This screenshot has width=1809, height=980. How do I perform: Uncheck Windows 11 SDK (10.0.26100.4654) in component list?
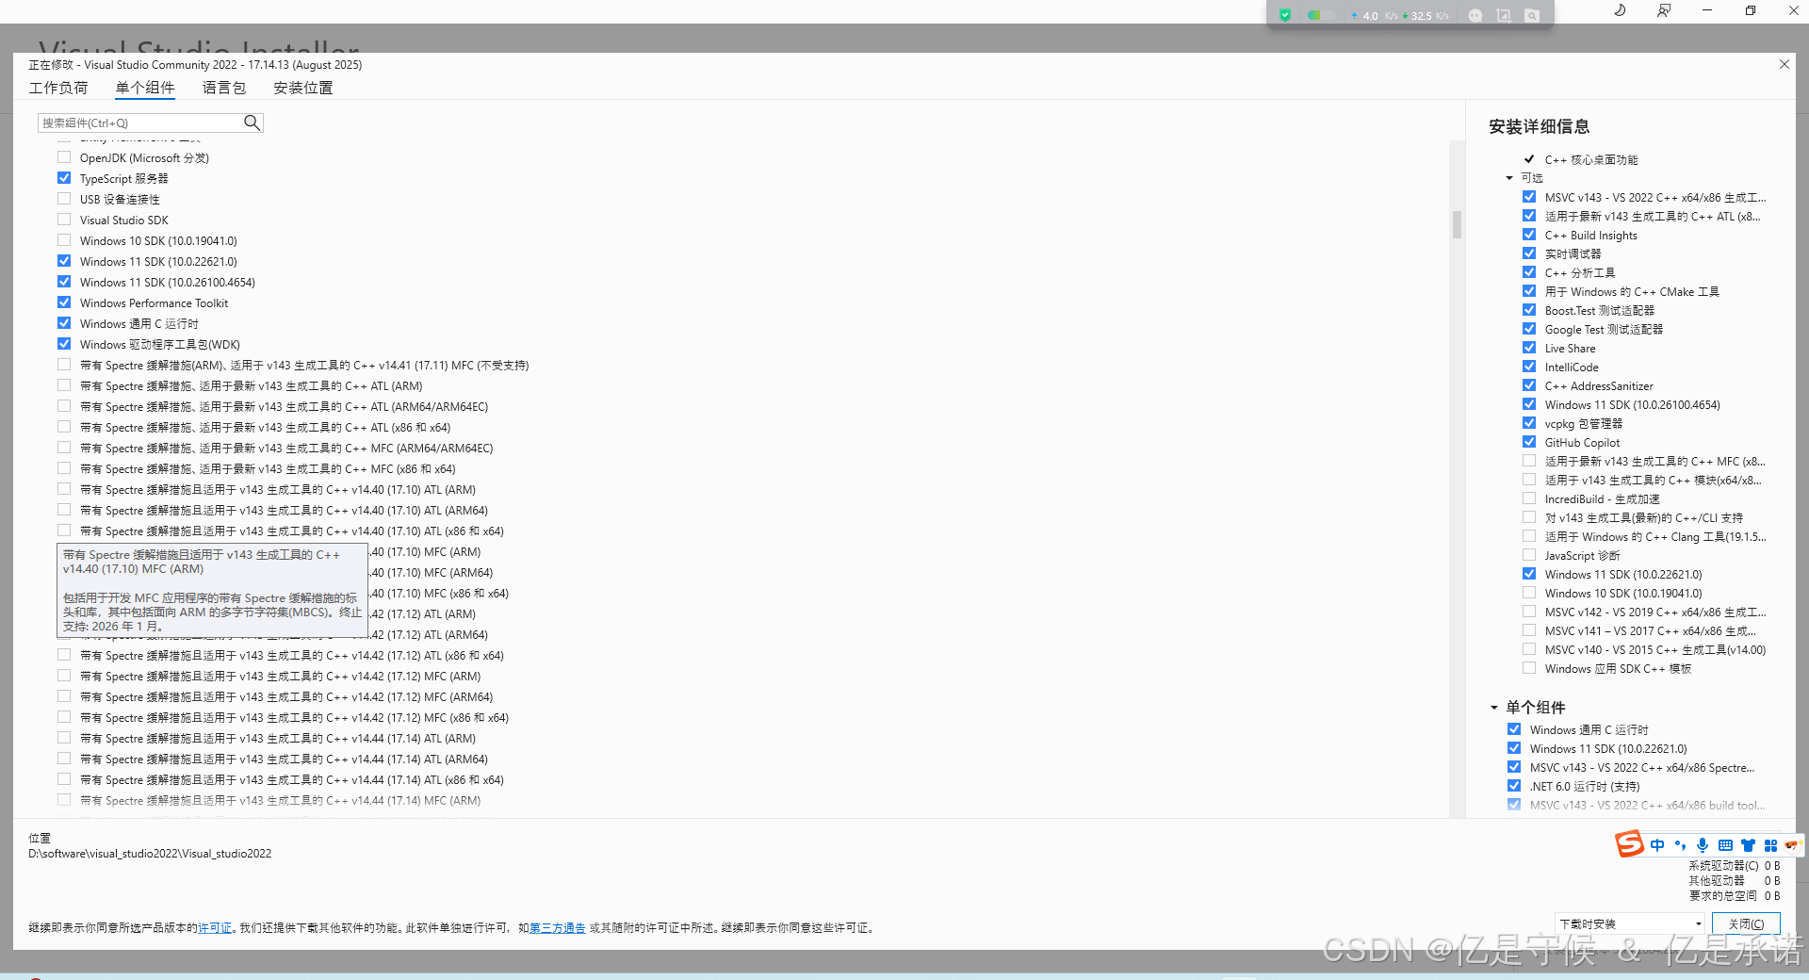point(64,282)
